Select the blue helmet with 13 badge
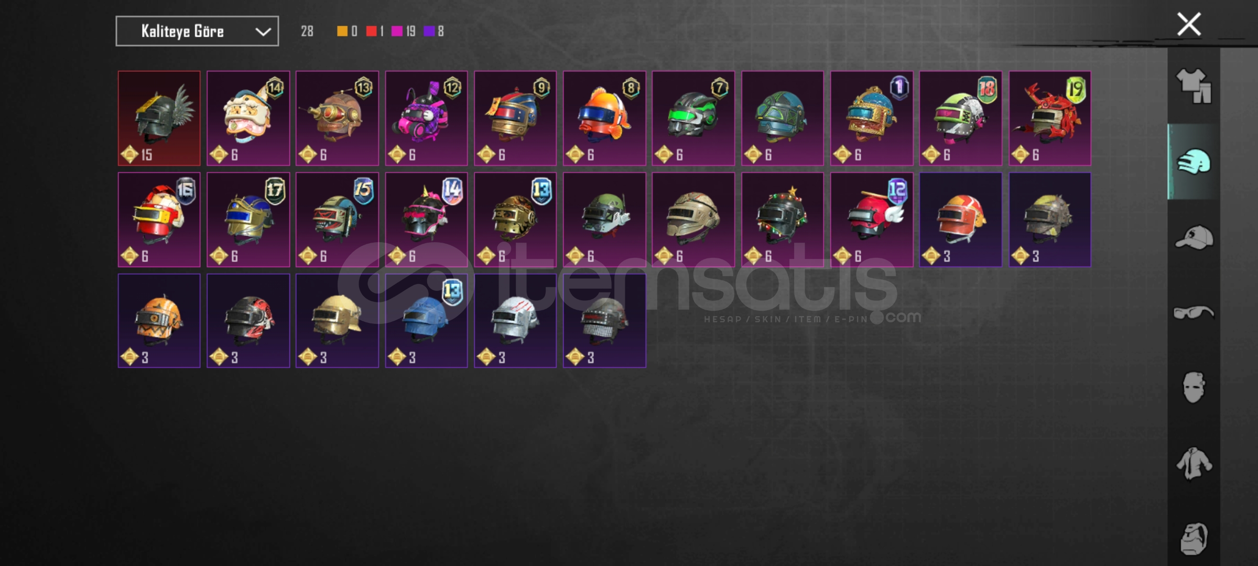 coord(426,321)
